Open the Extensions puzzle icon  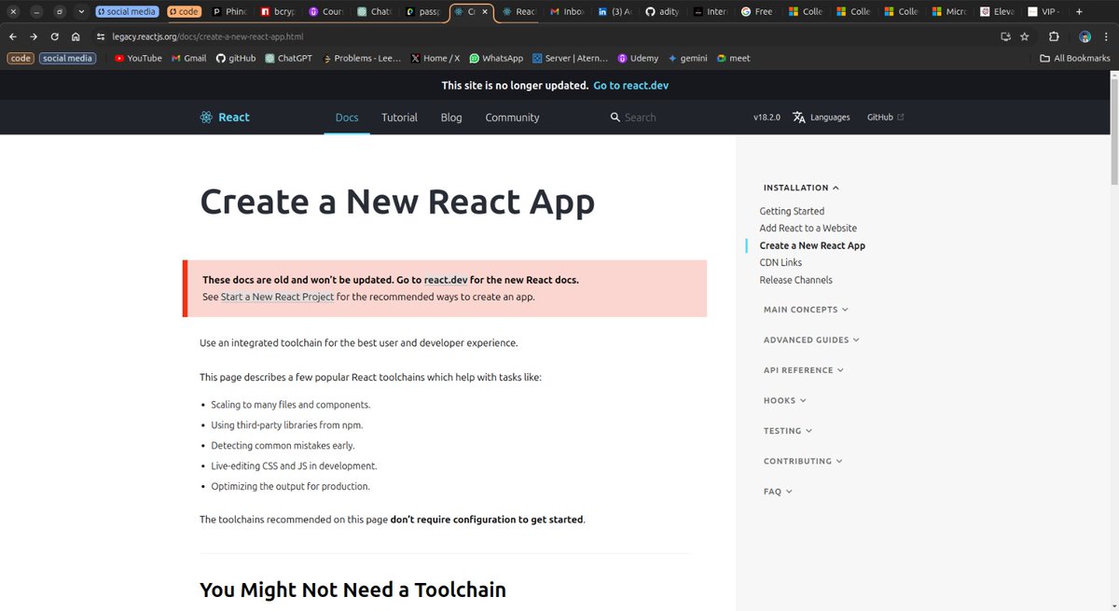(1054, 36)
